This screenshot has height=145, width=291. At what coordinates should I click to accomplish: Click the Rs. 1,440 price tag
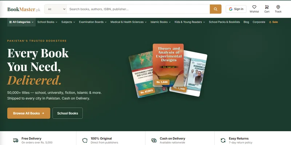click(x=162, y=82)
